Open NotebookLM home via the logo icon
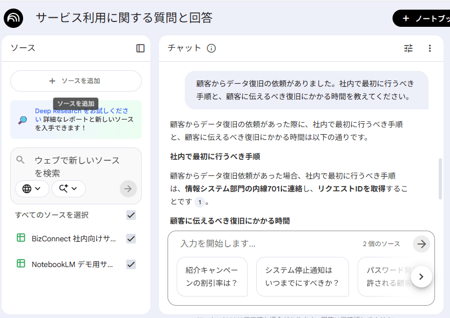The image size is (450, 318). (x=13, y=18)
